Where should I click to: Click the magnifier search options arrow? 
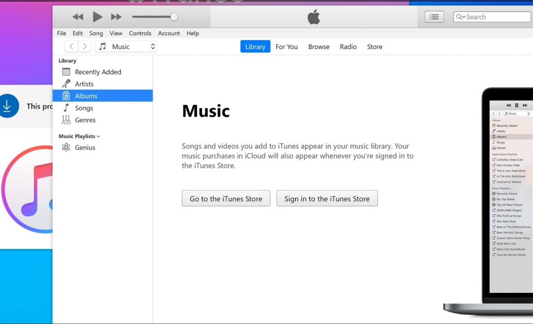(461, 17)
